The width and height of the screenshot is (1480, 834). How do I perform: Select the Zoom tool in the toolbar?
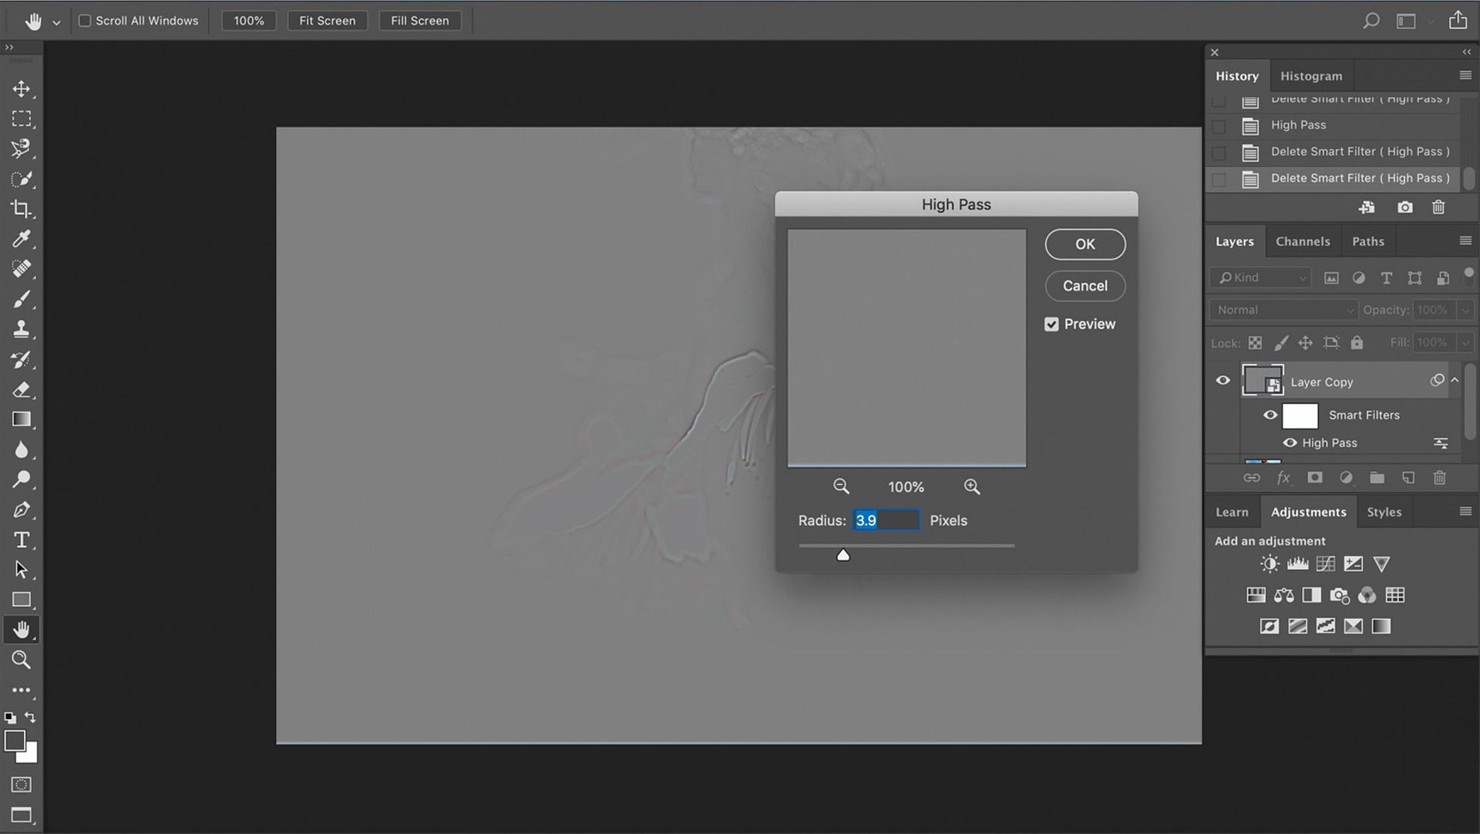[21, 659]
